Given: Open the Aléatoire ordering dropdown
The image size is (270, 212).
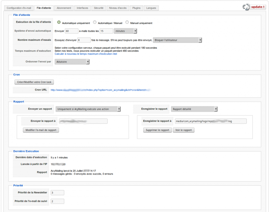Looking at the screenshot, I should click(72, 61).
